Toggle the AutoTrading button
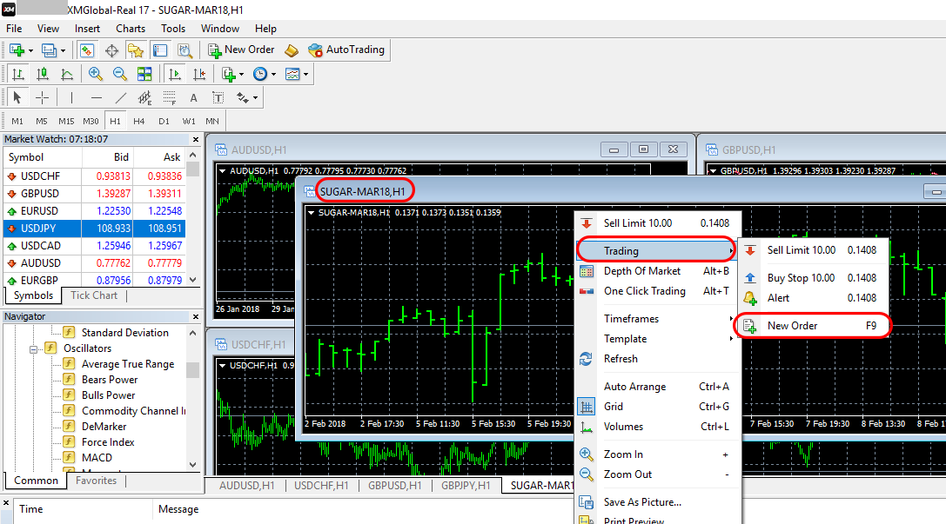Image resolution: width=946 pixels, height=524 pixels. [346, 50]
